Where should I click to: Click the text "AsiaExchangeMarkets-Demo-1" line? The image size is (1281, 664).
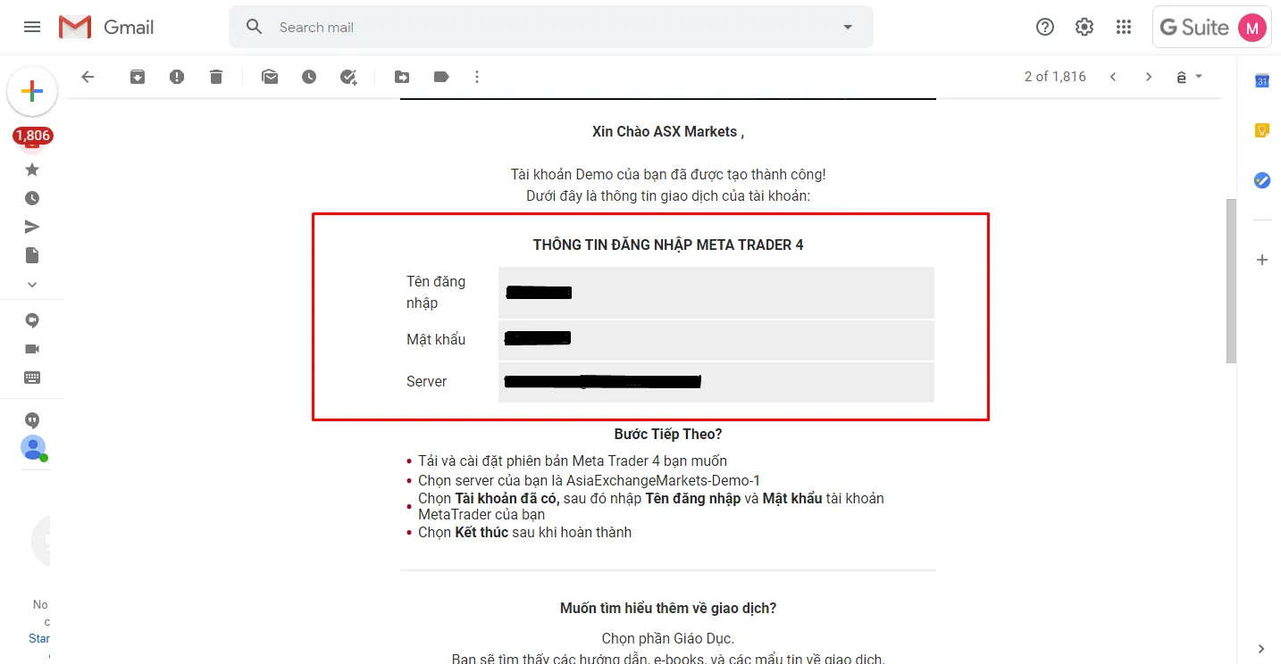pos(590,480)
